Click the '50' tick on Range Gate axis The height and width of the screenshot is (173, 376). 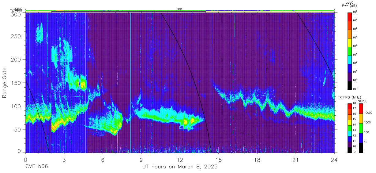coord(17,129)
